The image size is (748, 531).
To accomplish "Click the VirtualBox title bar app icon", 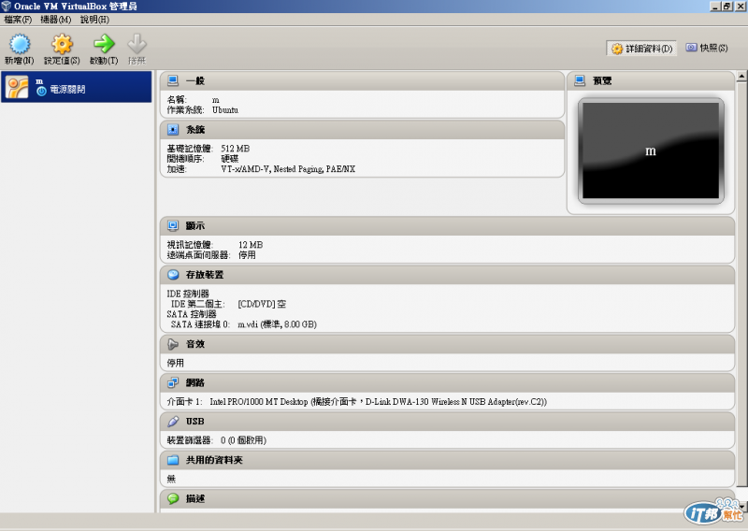I will pos(7,7).
